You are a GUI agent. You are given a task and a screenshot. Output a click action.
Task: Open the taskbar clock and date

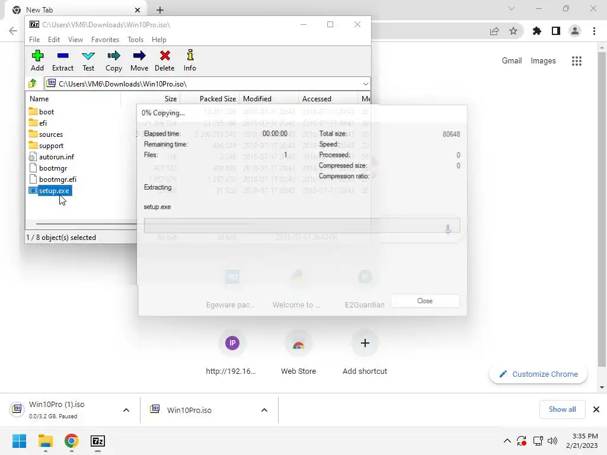[582, 441]
